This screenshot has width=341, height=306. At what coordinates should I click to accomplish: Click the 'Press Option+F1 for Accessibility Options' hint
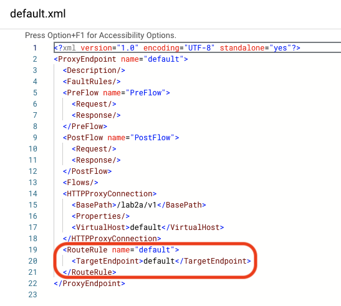coord(100,36)
